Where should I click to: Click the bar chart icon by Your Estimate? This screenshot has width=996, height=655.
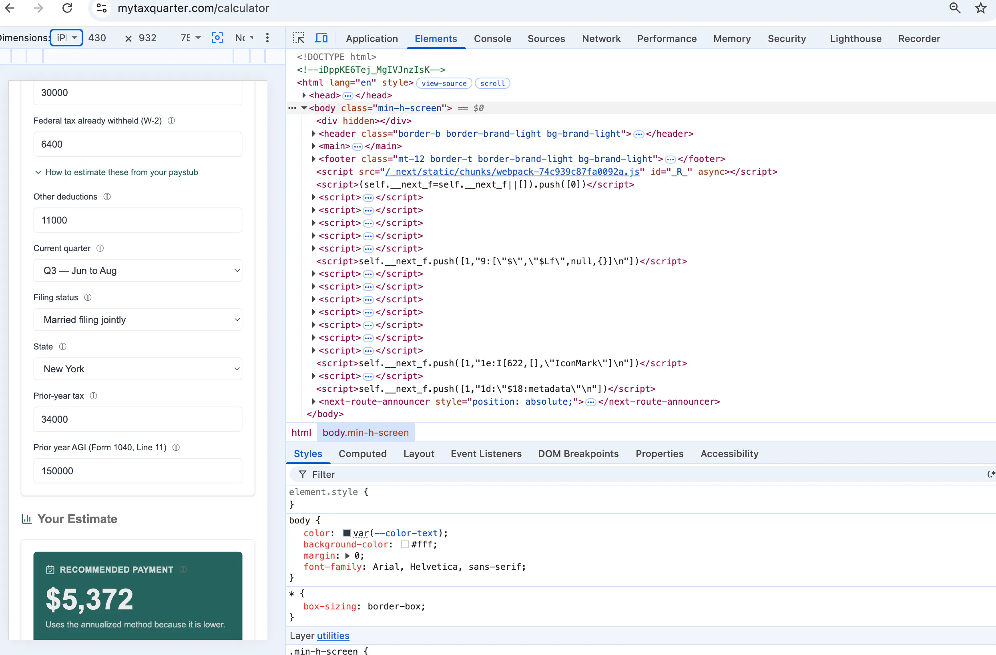point(26,519)
